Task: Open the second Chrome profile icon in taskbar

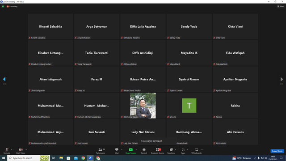Action: [x=98, y=158]
